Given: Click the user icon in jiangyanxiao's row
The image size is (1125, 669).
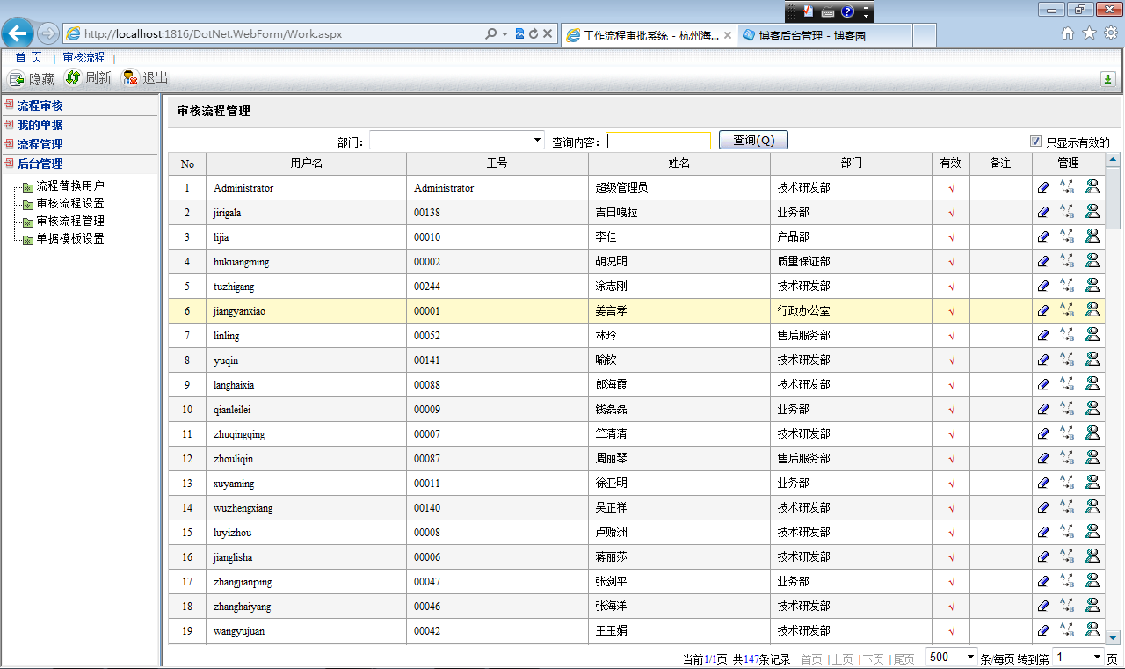Looking at the screenshot, I should [x=1092, y=309].
